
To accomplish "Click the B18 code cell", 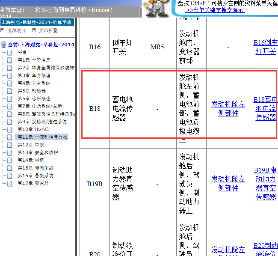I will pos(95,109).
